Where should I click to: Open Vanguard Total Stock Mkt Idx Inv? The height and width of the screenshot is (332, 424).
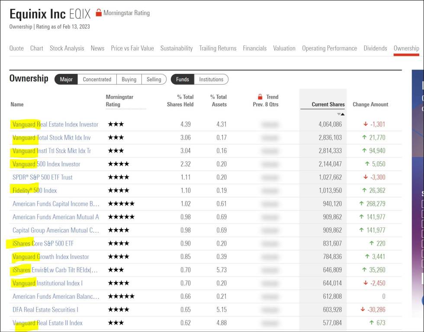51,138
